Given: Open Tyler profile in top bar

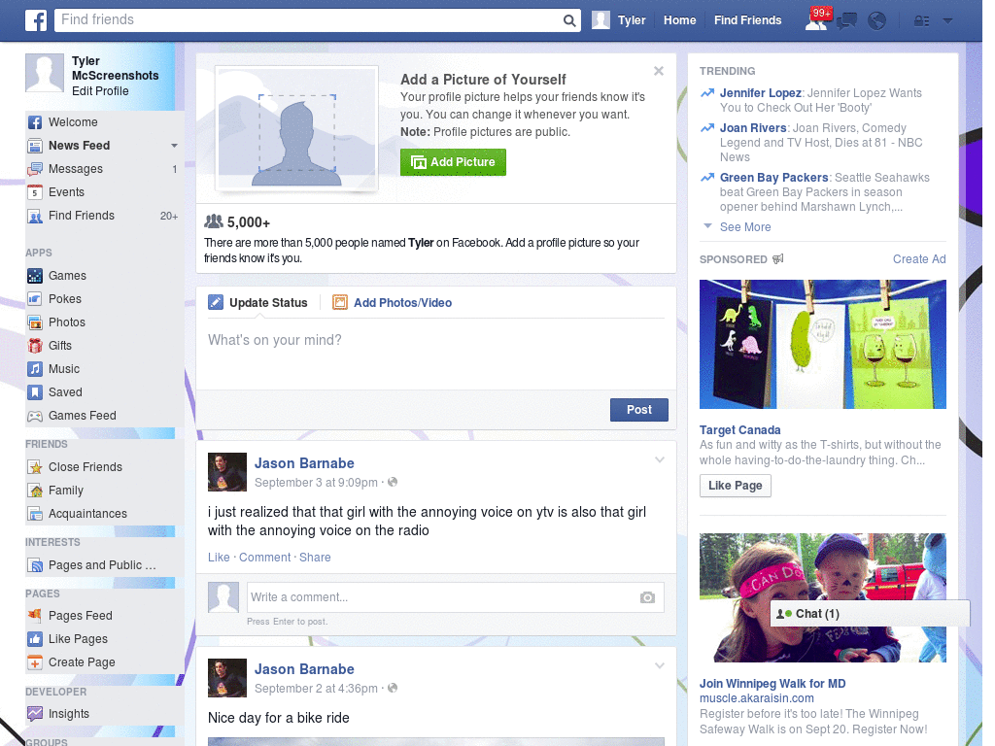Looking at the screenshot, I should click(619, 20).
